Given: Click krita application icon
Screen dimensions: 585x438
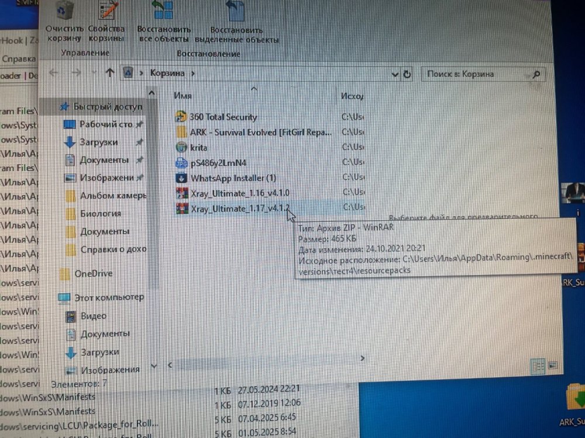Looking at the screenshot, I should click(x=181, y=147).
